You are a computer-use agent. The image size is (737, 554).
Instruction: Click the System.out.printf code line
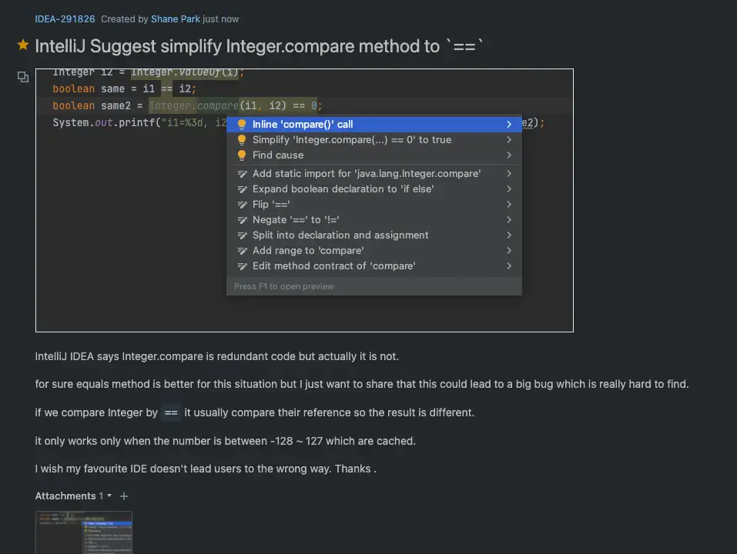pyautogui.click(x=139, y=123)
